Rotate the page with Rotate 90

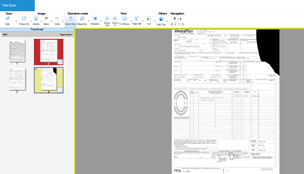24,19
